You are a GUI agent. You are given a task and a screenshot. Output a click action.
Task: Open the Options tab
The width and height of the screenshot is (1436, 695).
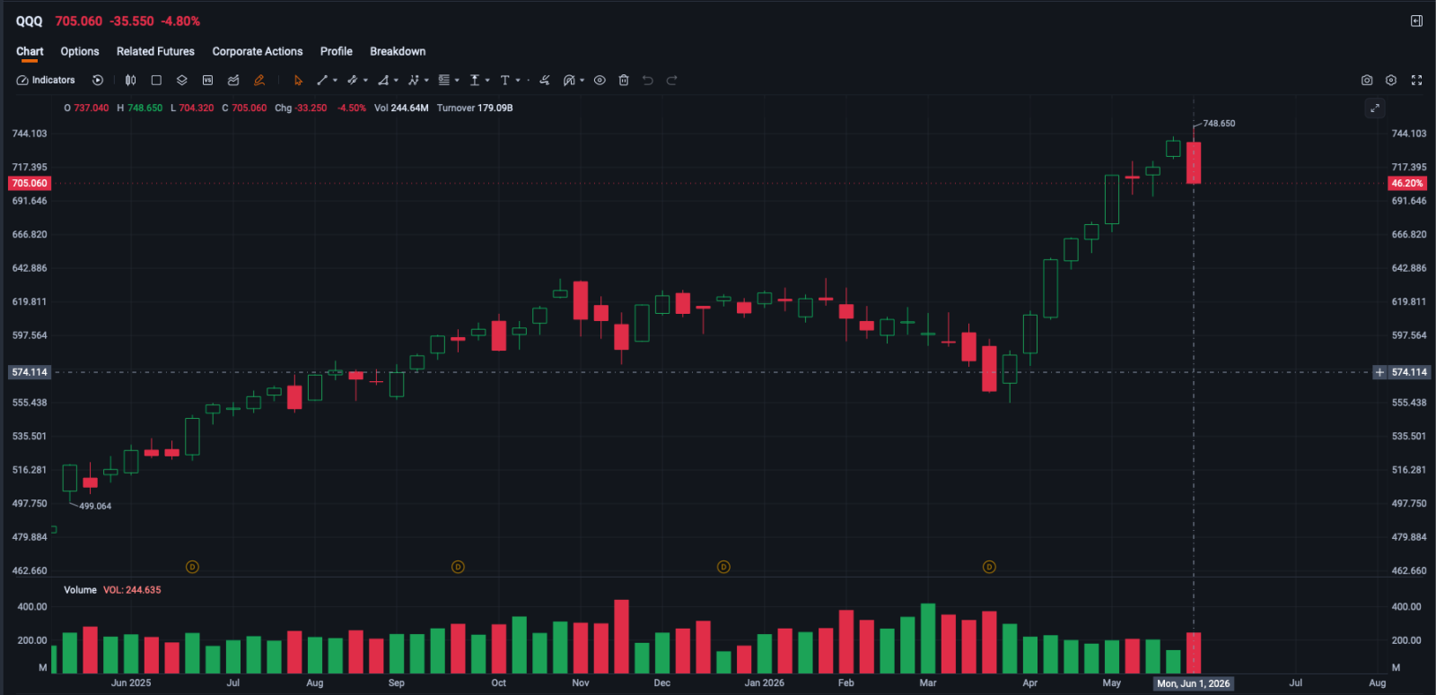(x=80, y=51)
